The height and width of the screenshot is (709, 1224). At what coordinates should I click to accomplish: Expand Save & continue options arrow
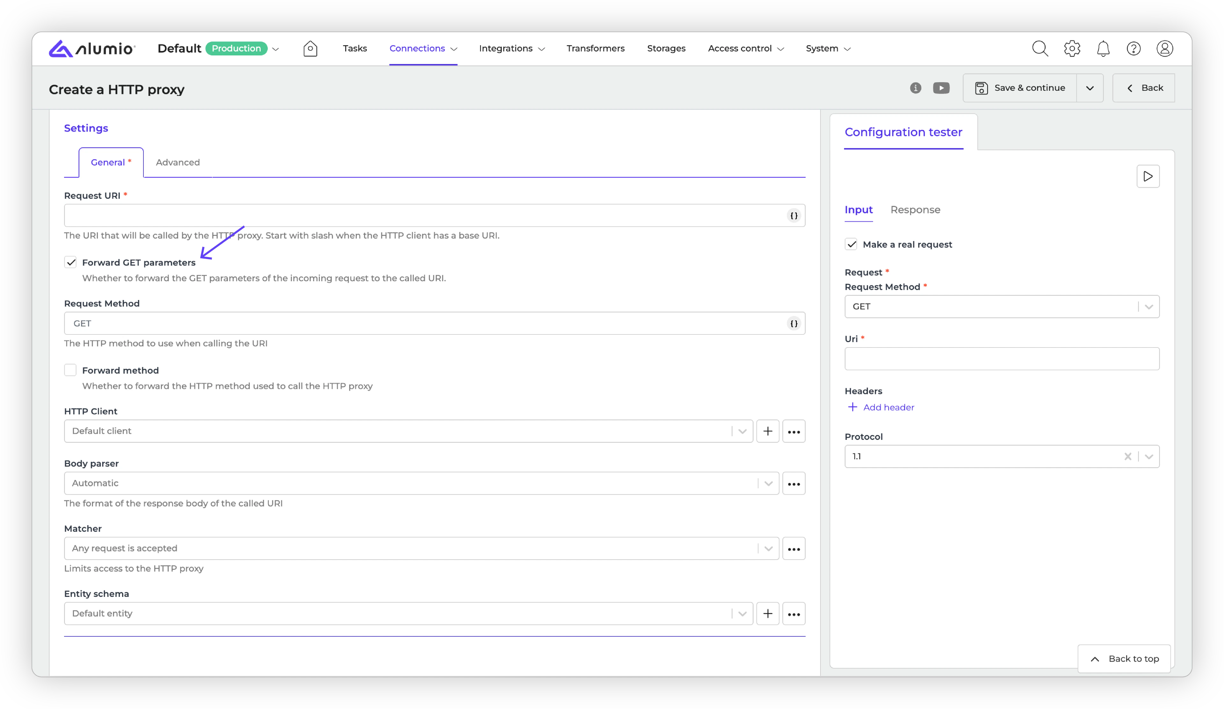(x=1089, y=88)
